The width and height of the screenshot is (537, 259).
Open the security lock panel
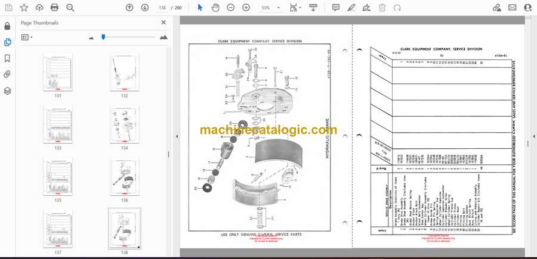coord(8,26)
